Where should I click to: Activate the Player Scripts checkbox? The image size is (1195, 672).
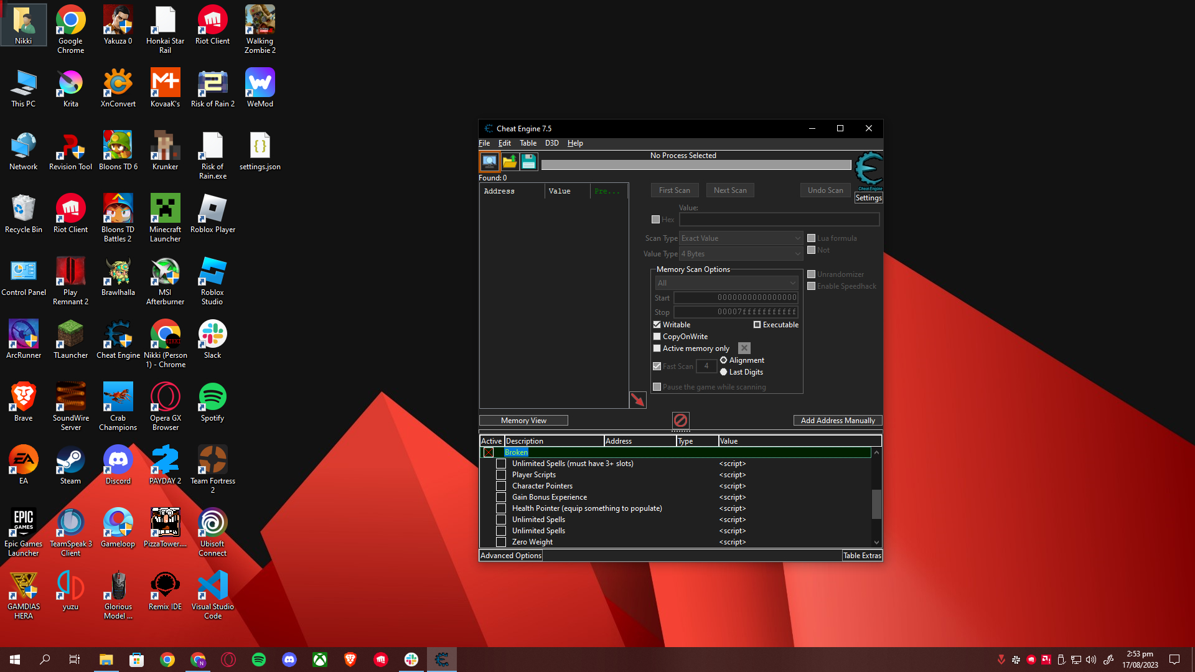500,475
